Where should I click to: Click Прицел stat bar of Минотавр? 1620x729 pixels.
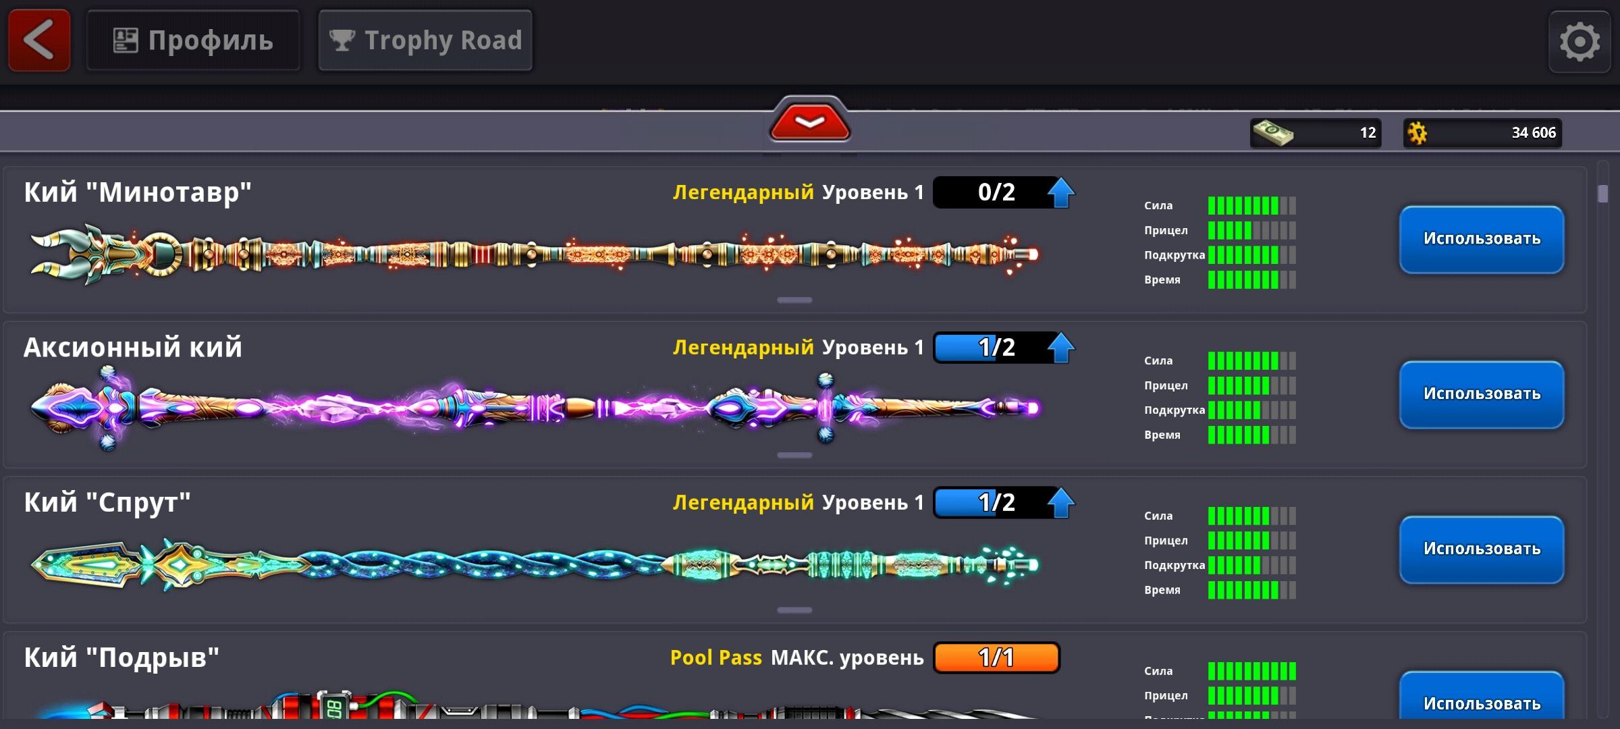(x=1251, y=230)
